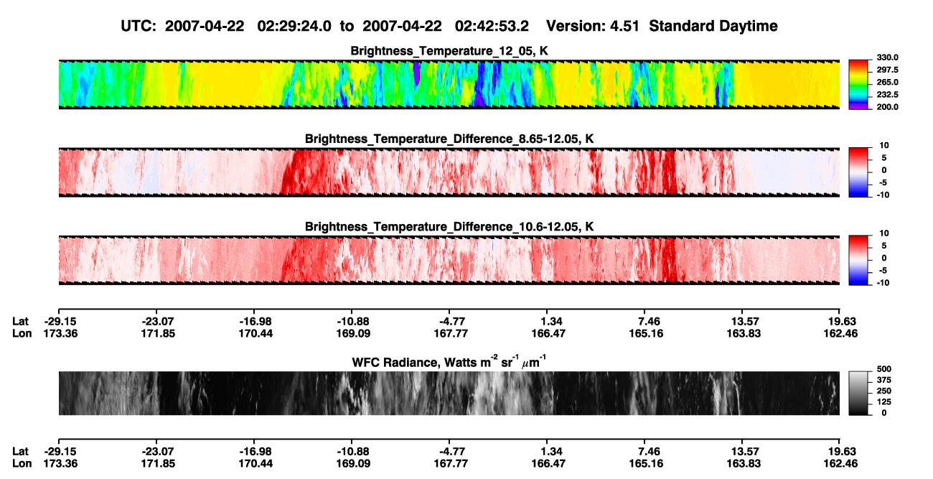The height and width of the screenshot is (479, 933).
Task: Click latitude -10.88 on the axis below WFC Radiance
Action: tap(352, 451)
